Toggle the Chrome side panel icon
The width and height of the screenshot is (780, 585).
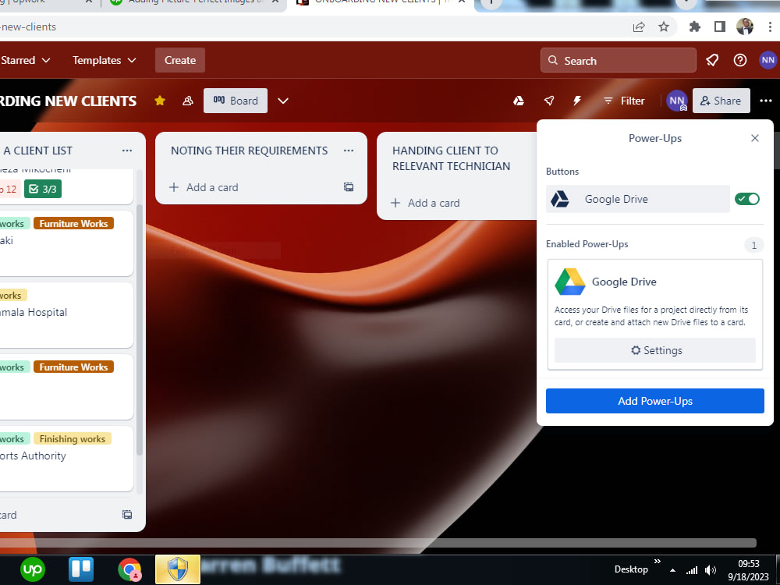tap(720, 27)
